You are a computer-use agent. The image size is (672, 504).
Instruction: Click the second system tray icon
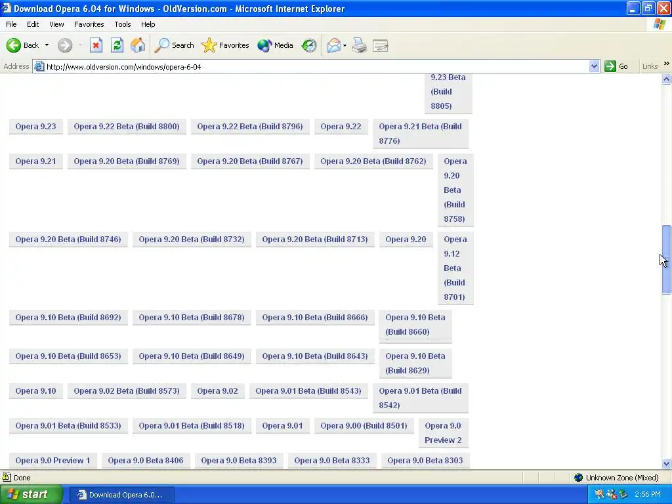(x=611, y=494)
